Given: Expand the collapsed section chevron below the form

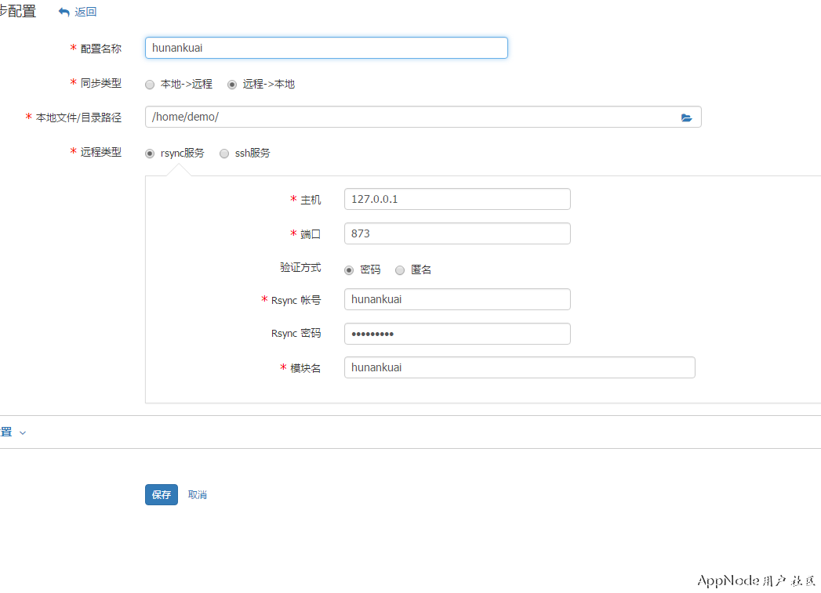Looking at the screenshot, I should pyautogui.click(x=23, y=433).
